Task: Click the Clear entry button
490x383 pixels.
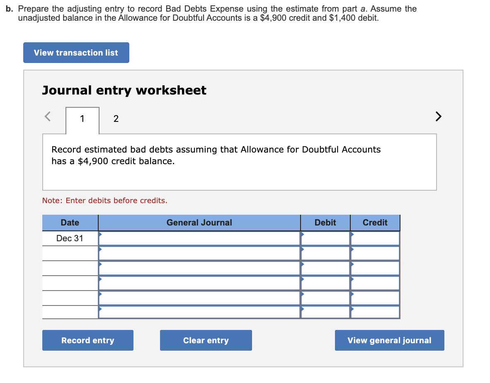Action: click(206, 340)
